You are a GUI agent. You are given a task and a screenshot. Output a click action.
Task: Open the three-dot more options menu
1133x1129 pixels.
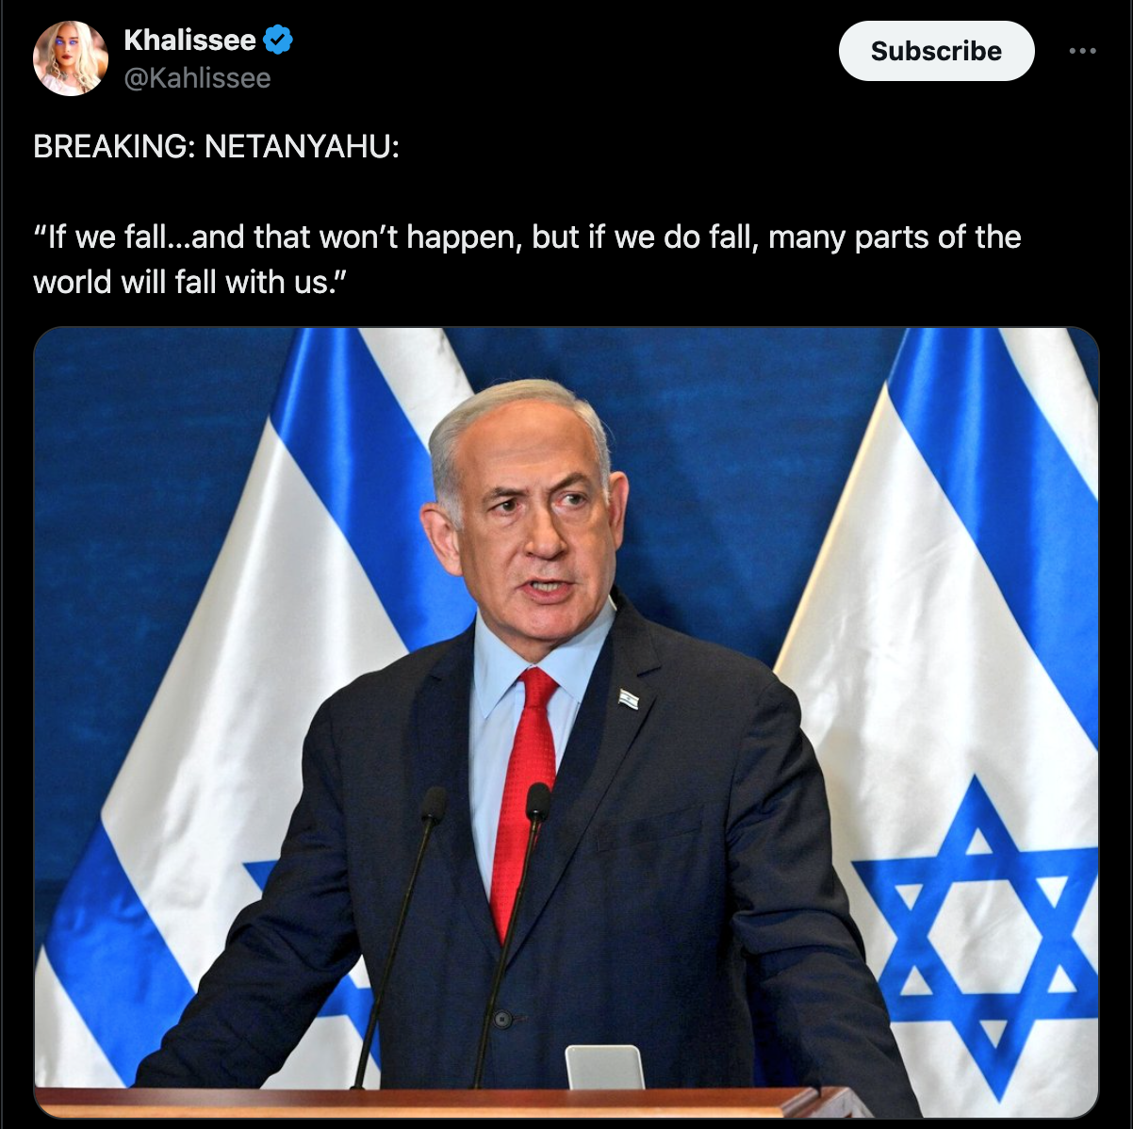click(x=1082, y=51)
